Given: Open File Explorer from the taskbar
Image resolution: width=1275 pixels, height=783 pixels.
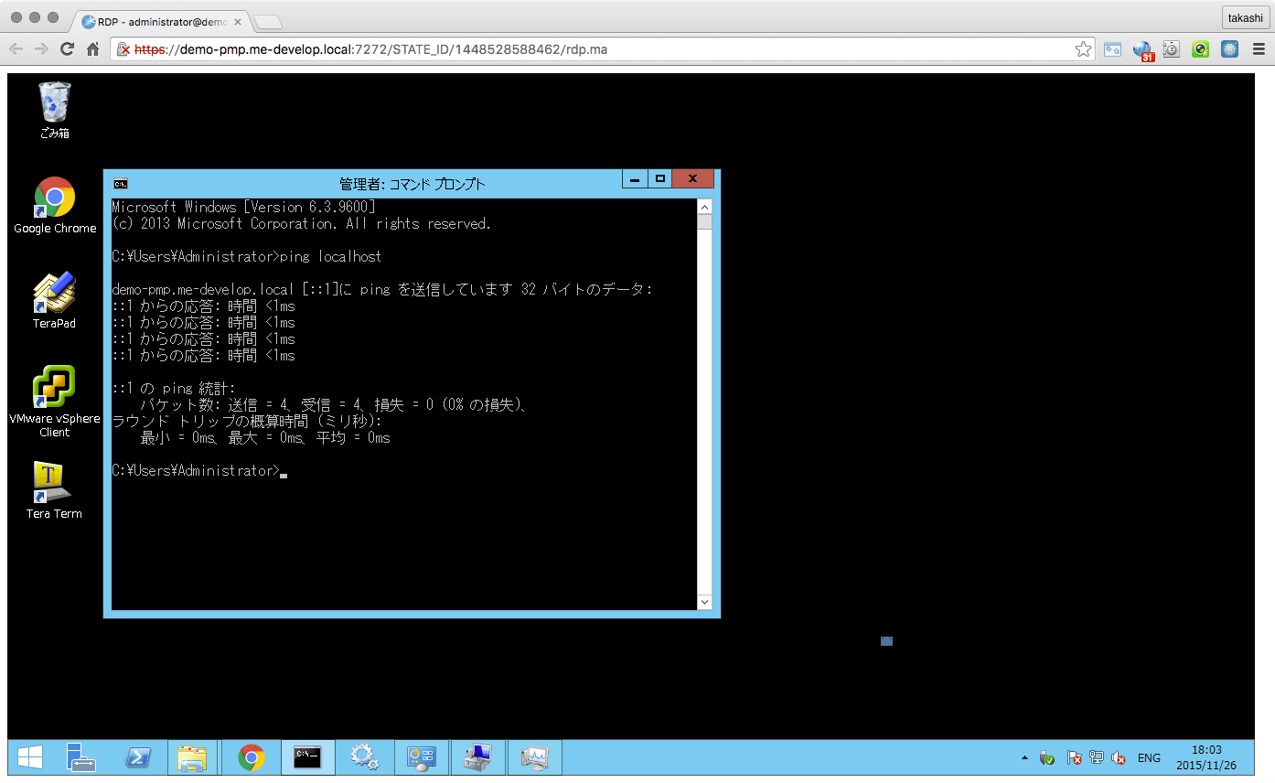Looking at the screenshot, I should click(x=192, y=757).
